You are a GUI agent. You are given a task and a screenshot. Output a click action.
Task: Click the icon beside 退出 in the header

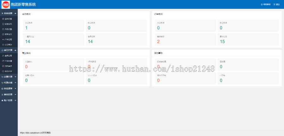tap(274, 4)
